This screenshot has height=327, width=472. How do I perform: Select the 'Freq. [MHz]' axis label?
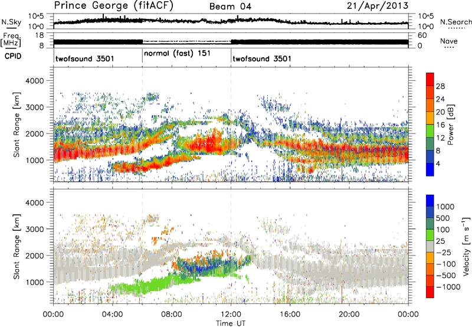[x=11, y=40]
